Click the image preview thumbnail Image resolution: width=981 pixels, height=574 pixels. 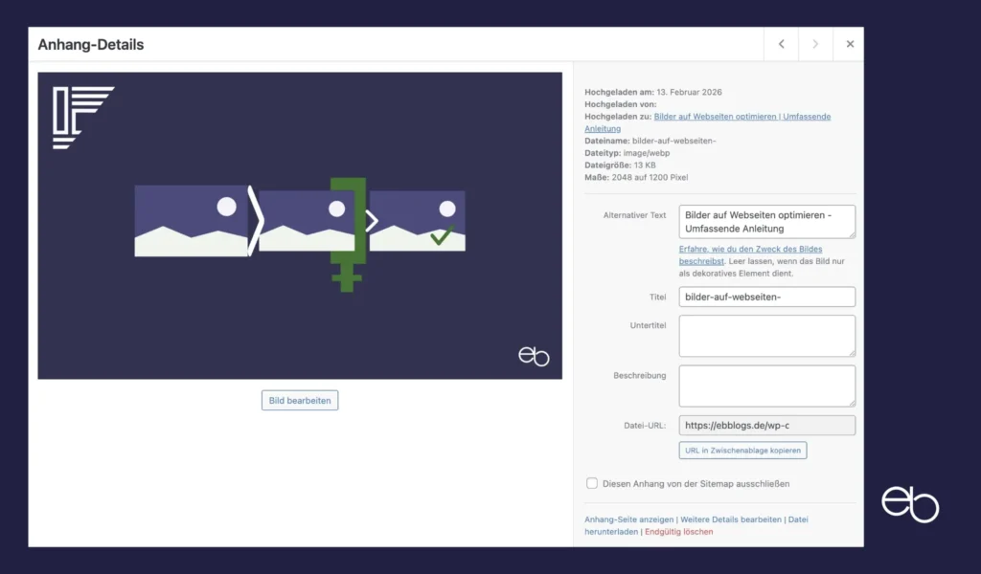(x=300, y=226)
